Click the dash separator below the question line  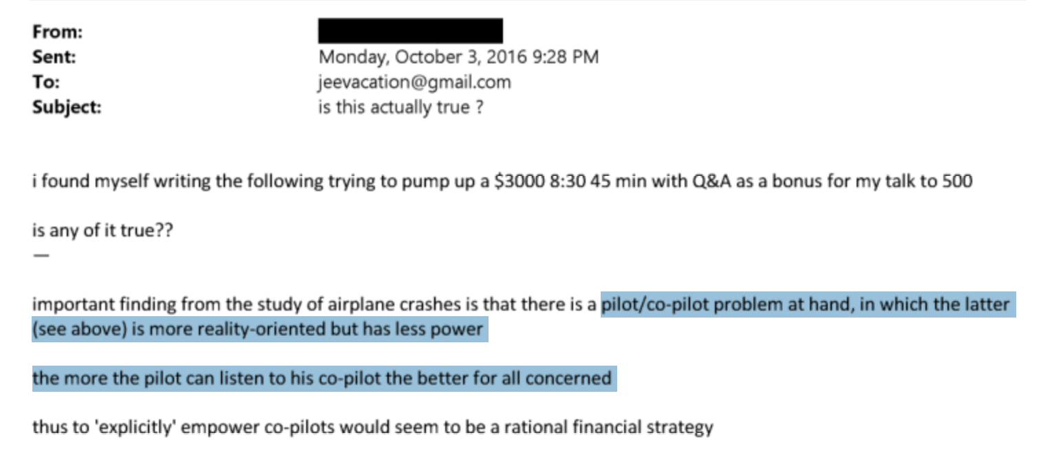click(x=41, y=255)
